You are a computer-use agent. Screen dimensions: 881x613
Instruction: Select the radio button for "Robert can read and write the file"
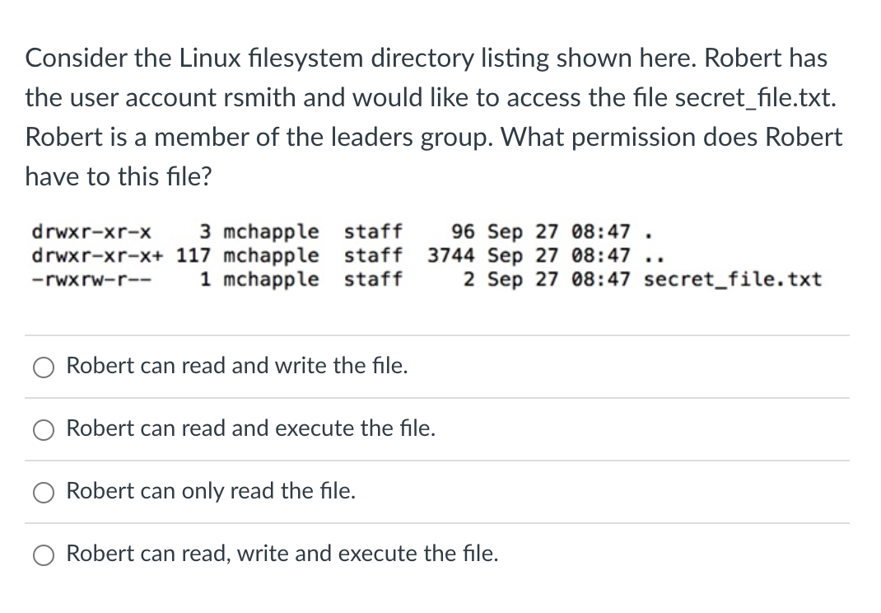click(x=44, y=367)
